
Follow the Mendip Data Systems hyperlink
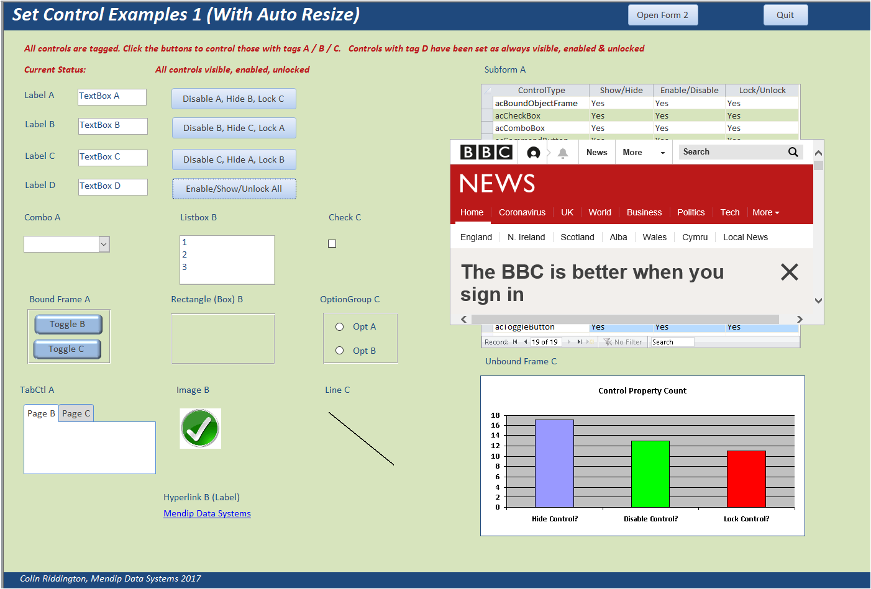coord(207,513)
